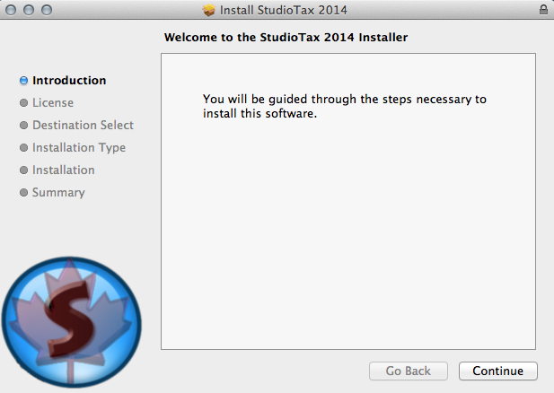Viewport: 554px width, 393px height.
Task: Select the Summary step label
Action: 58,192
